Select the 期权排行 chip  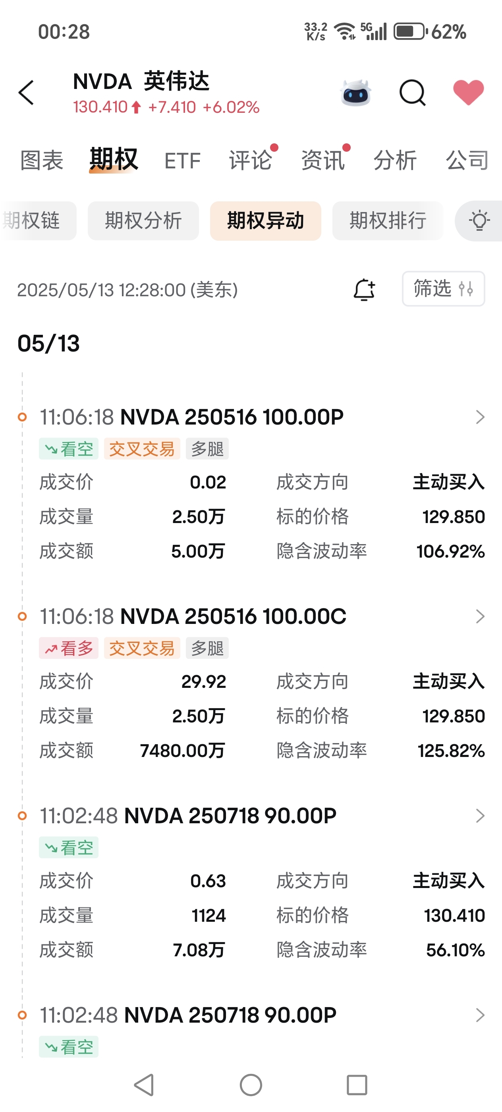[388, 220]
